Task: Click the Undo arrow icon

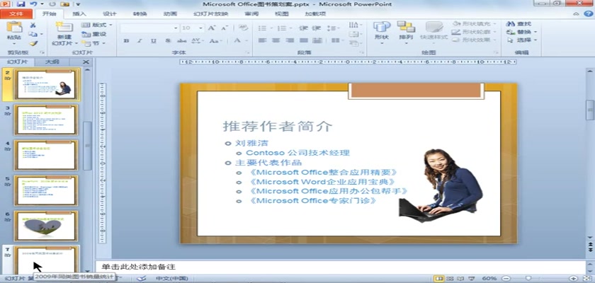Action: pyautogui.click(x=33, y=4)
